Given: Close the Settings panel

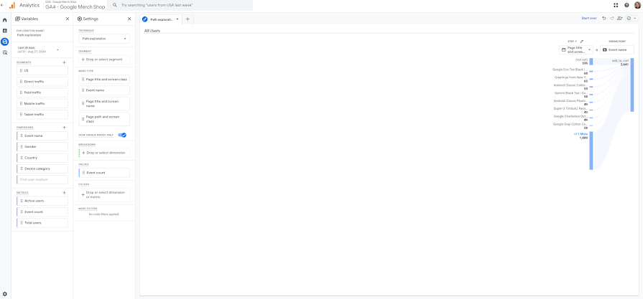Looking at the screenshot, I should pos(129,19).
